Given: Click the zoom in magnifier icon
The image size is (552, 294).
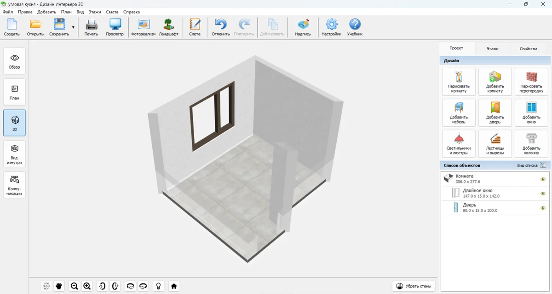Looking at the screenshot, I should point(87,286).
